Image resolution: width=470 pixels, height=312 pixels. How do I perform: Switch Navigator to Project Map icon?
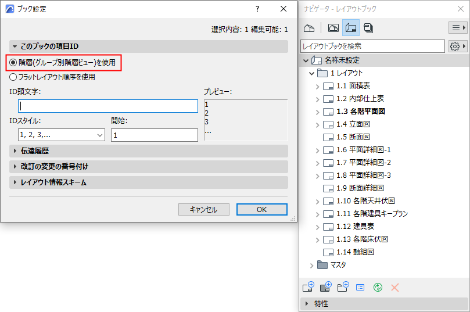point(309,28)
